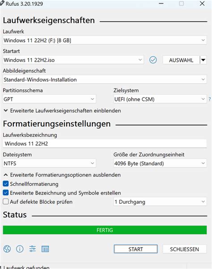Click the START button
Viewport: 212px width, 269px height.
136,249
